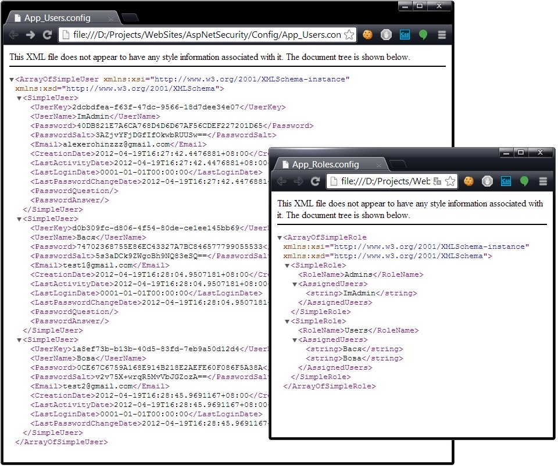Bookmark App_Users.config page with star icon
Screen dimensions: 558x468
point(349,35)
